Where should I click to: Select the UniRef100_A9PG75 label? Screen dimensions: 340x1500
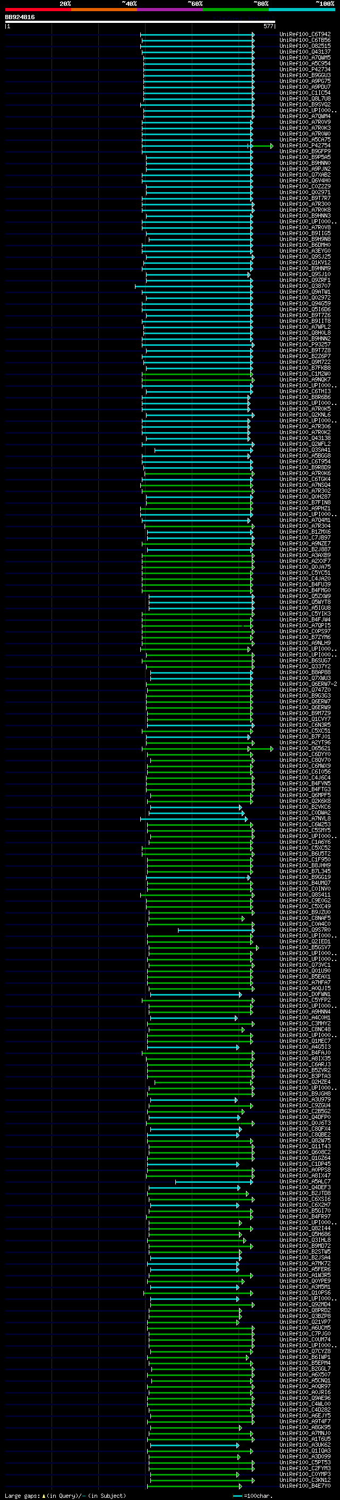coord(305,81)
